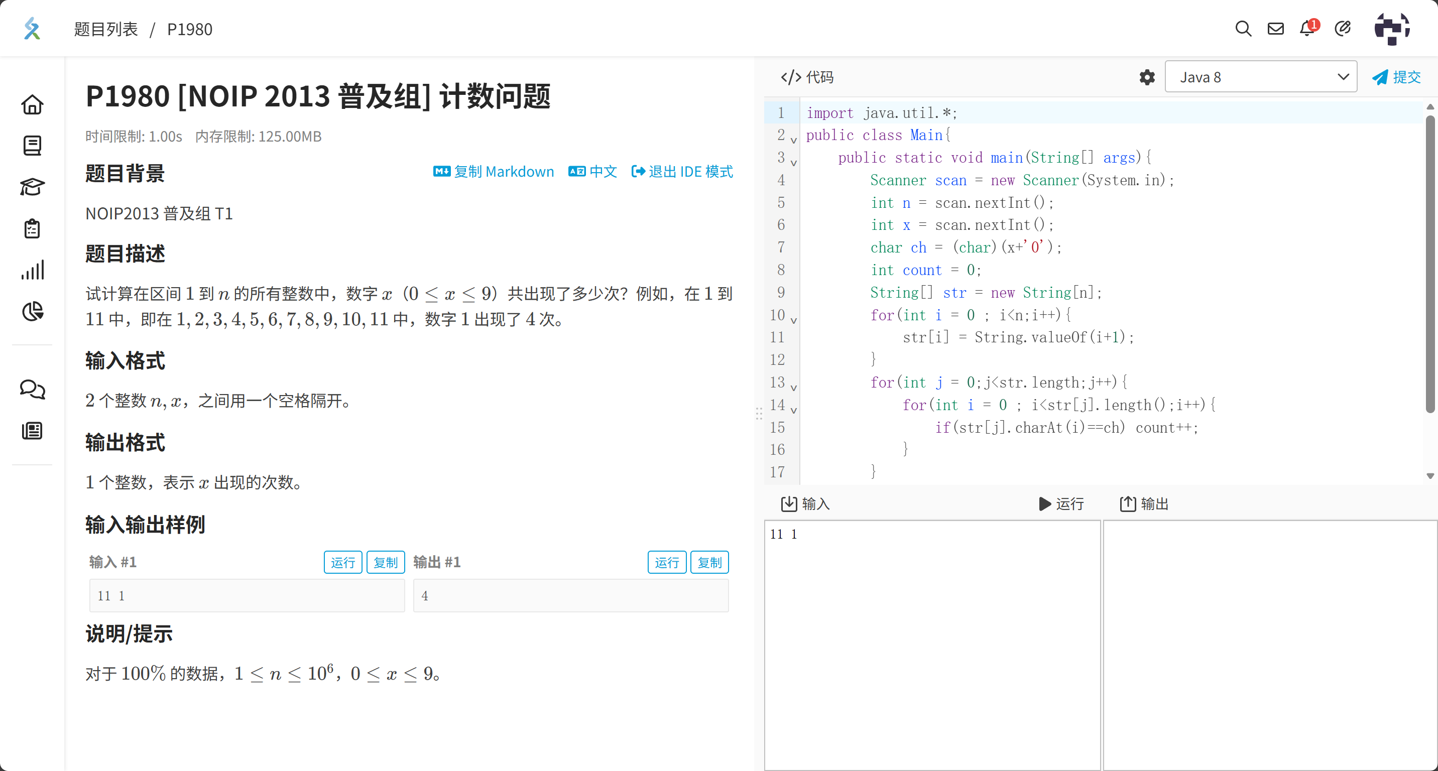Switch problem statement to 中文

593,171
